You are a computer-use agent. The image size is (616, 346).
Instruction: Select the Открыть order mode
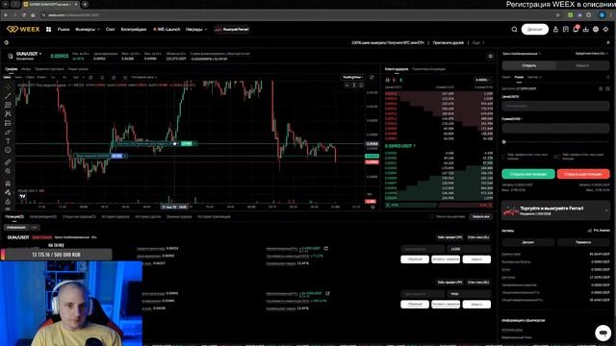529,65
